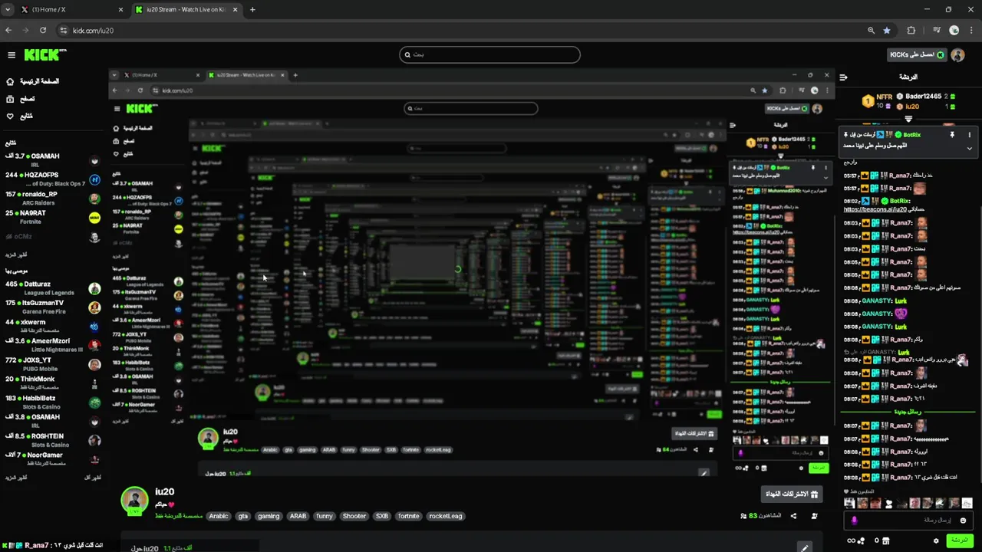
Task: Select the funny tag
Action: pos(325,516)
